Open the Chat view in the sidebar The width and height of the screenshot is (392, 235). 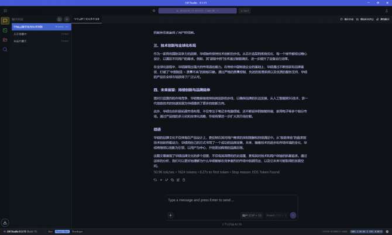[x=5, y=20]
